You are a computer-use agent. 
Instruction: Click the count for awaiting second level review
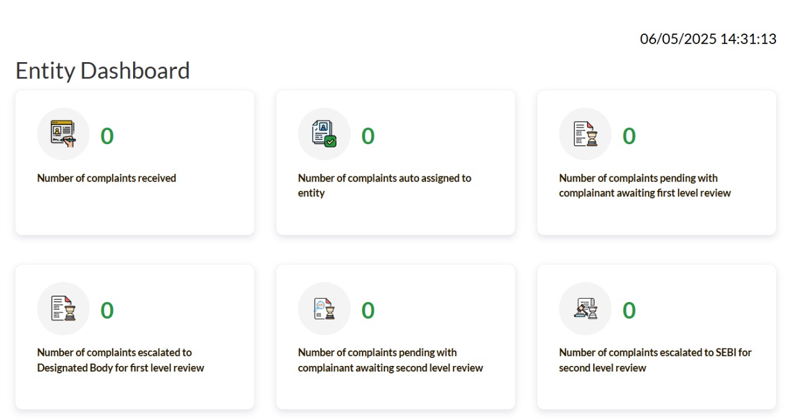[368, 311]
